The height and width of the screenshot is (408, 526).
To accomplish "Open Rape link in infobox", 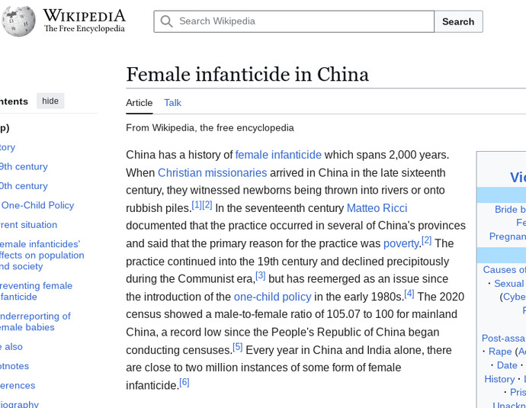I will (500, 352).
